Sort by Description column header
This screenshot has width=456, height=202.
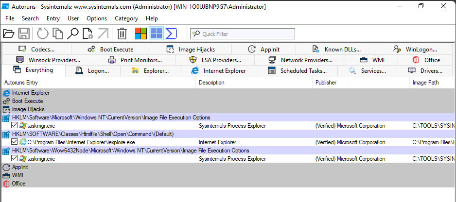254,83
